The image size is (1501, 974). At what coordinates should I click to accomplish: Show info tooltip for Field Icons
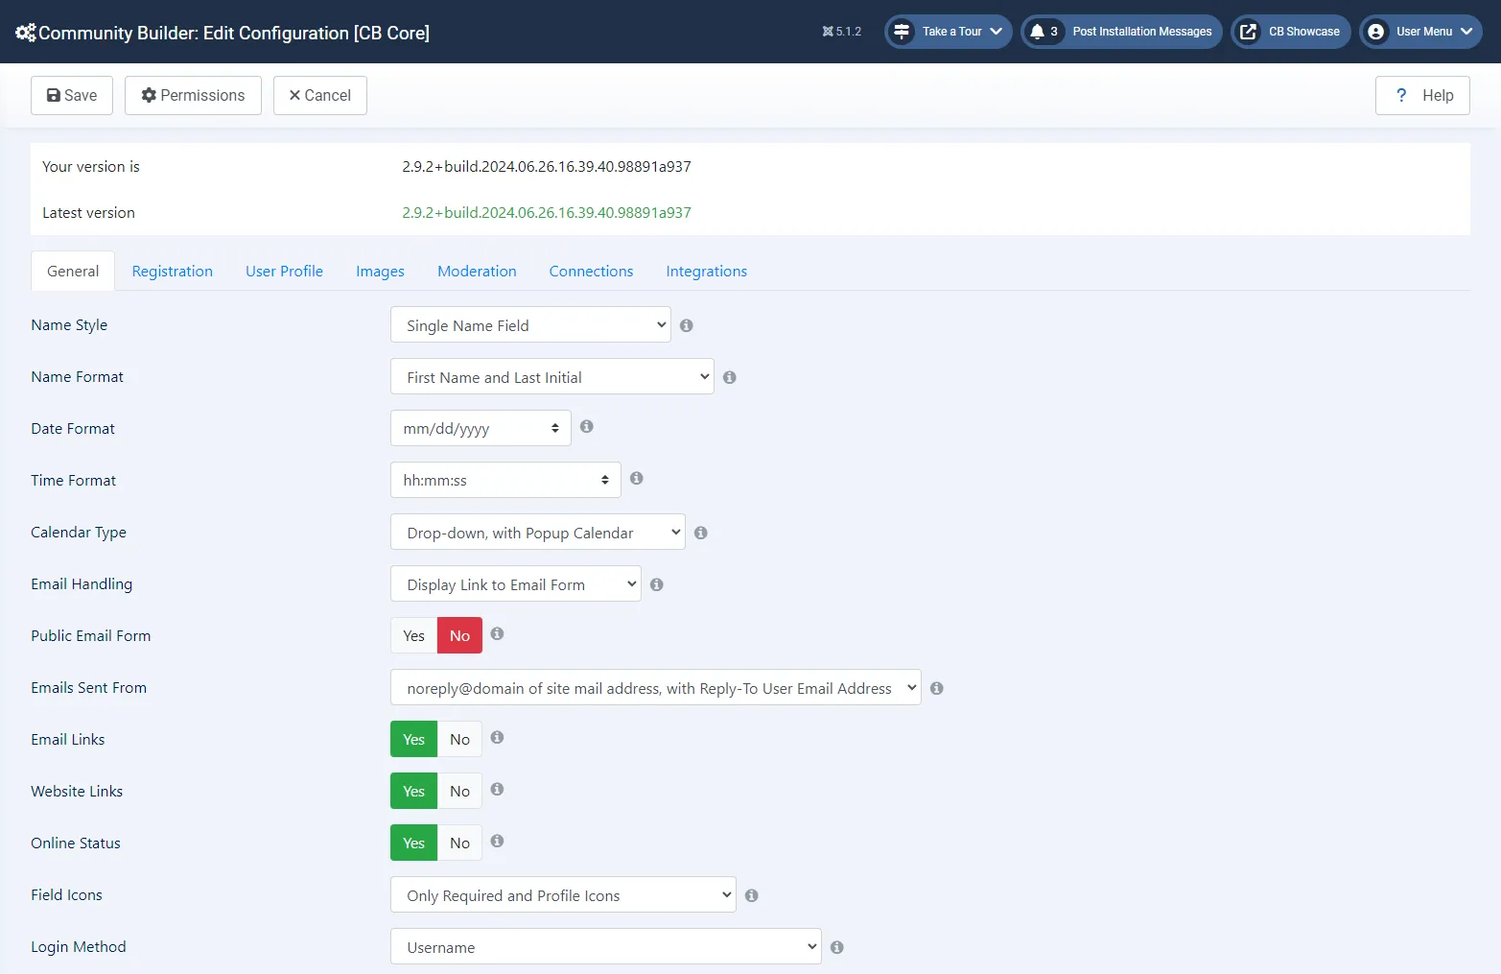752,895
